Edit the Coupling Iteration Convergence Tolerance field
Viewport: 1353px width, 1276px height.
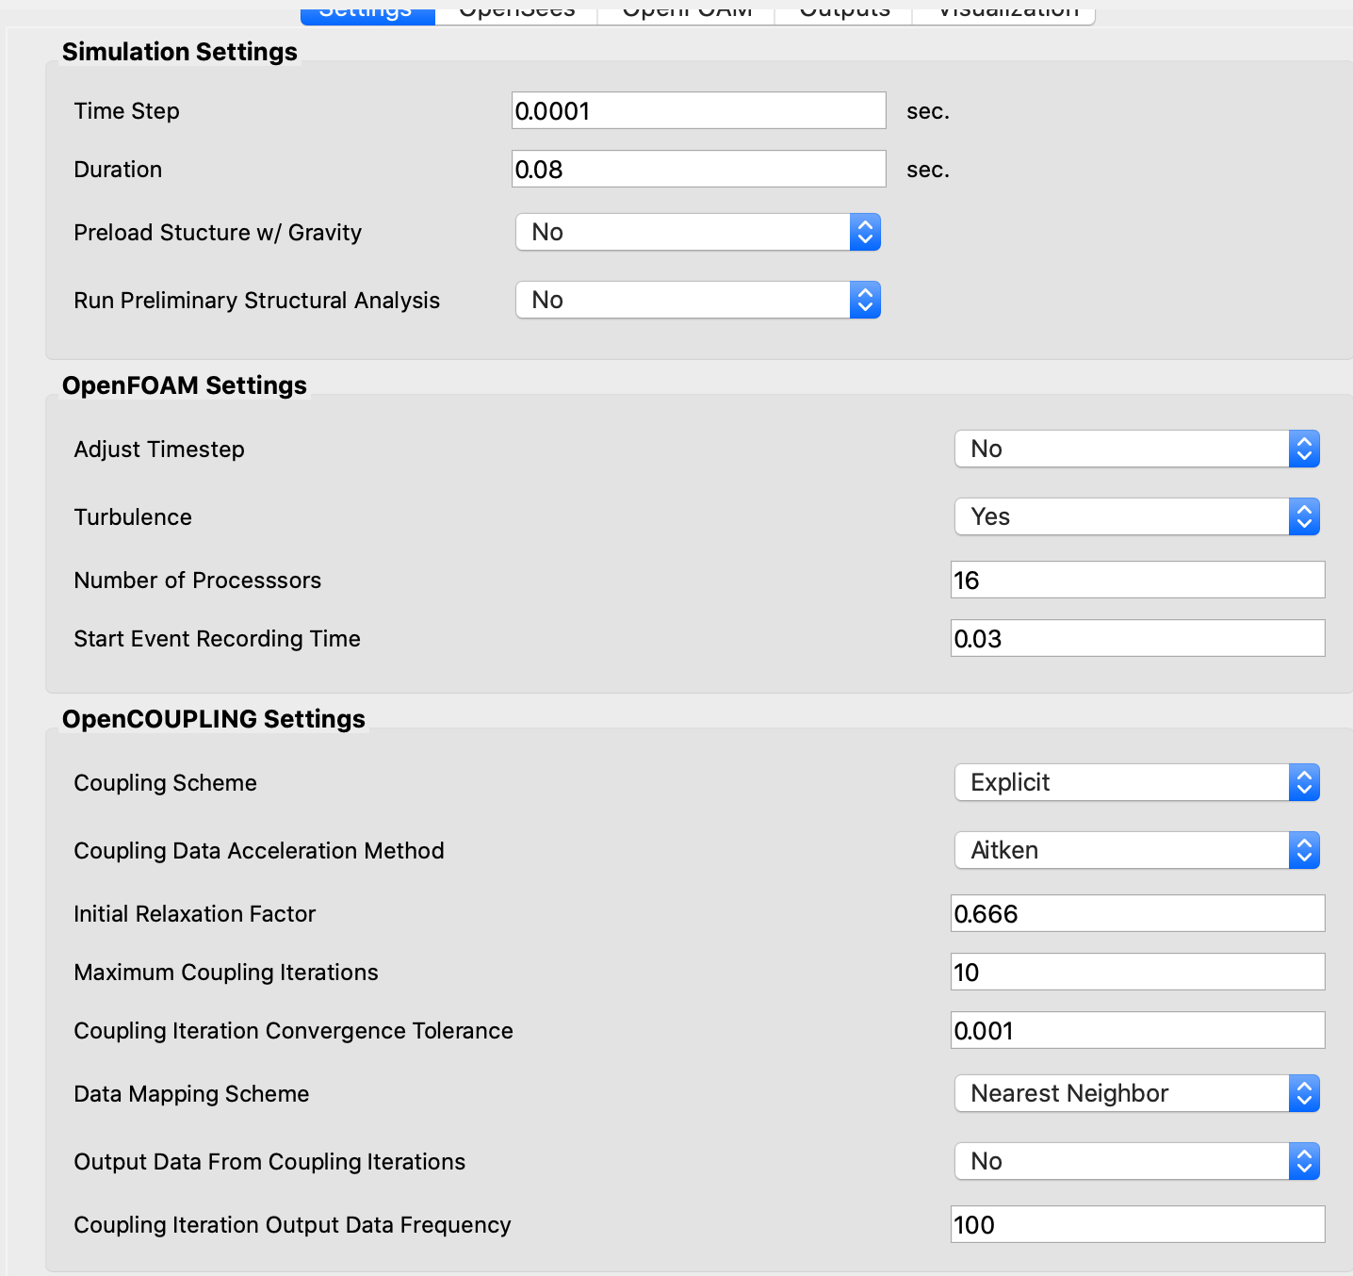coord(1137,1030)
